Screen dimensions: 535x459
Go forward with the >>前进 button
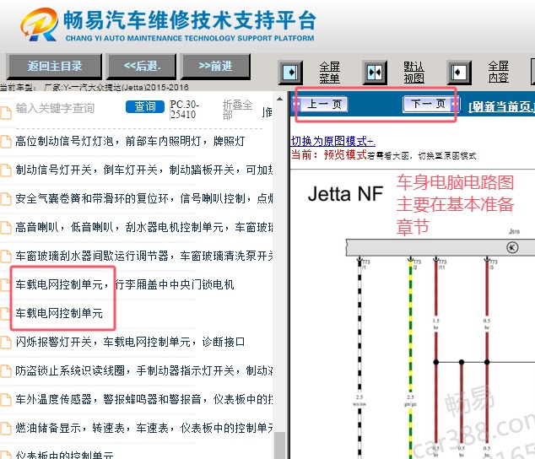(215, 66)
